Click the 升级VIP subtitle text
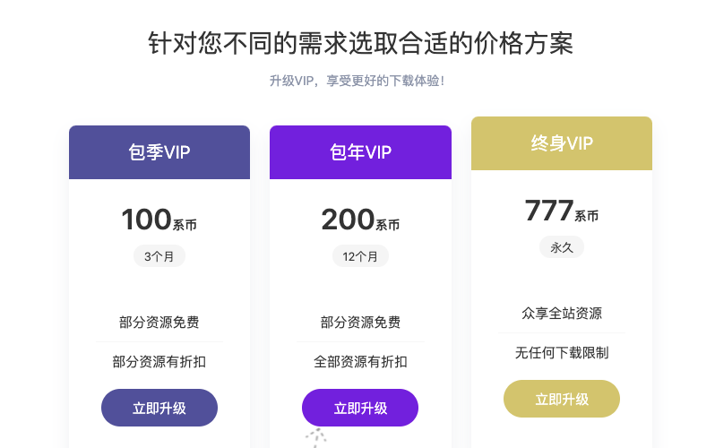 (x=357, y=81)
